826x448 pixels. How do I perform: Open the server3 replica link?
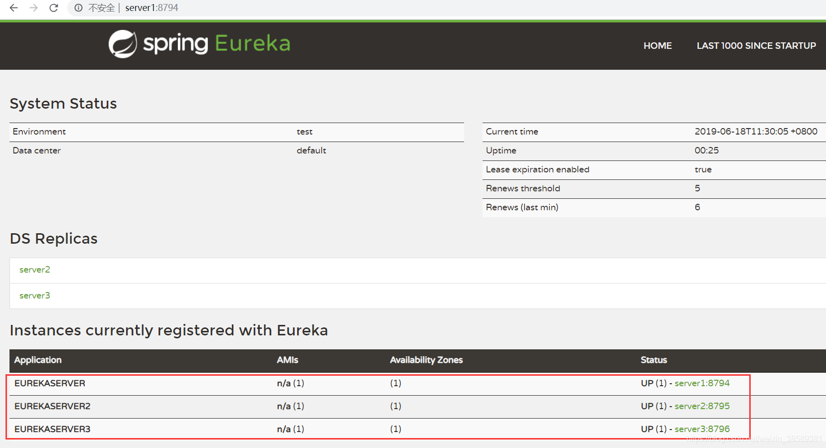click(x=35, y=296)
